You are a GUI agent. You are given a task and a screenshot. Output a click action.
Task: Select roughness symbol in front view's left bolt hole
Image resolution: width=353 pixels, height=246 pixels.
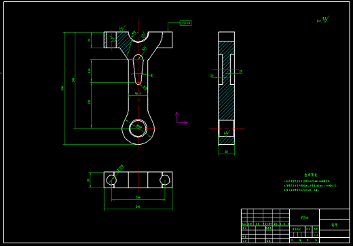[x=113, y=39]
